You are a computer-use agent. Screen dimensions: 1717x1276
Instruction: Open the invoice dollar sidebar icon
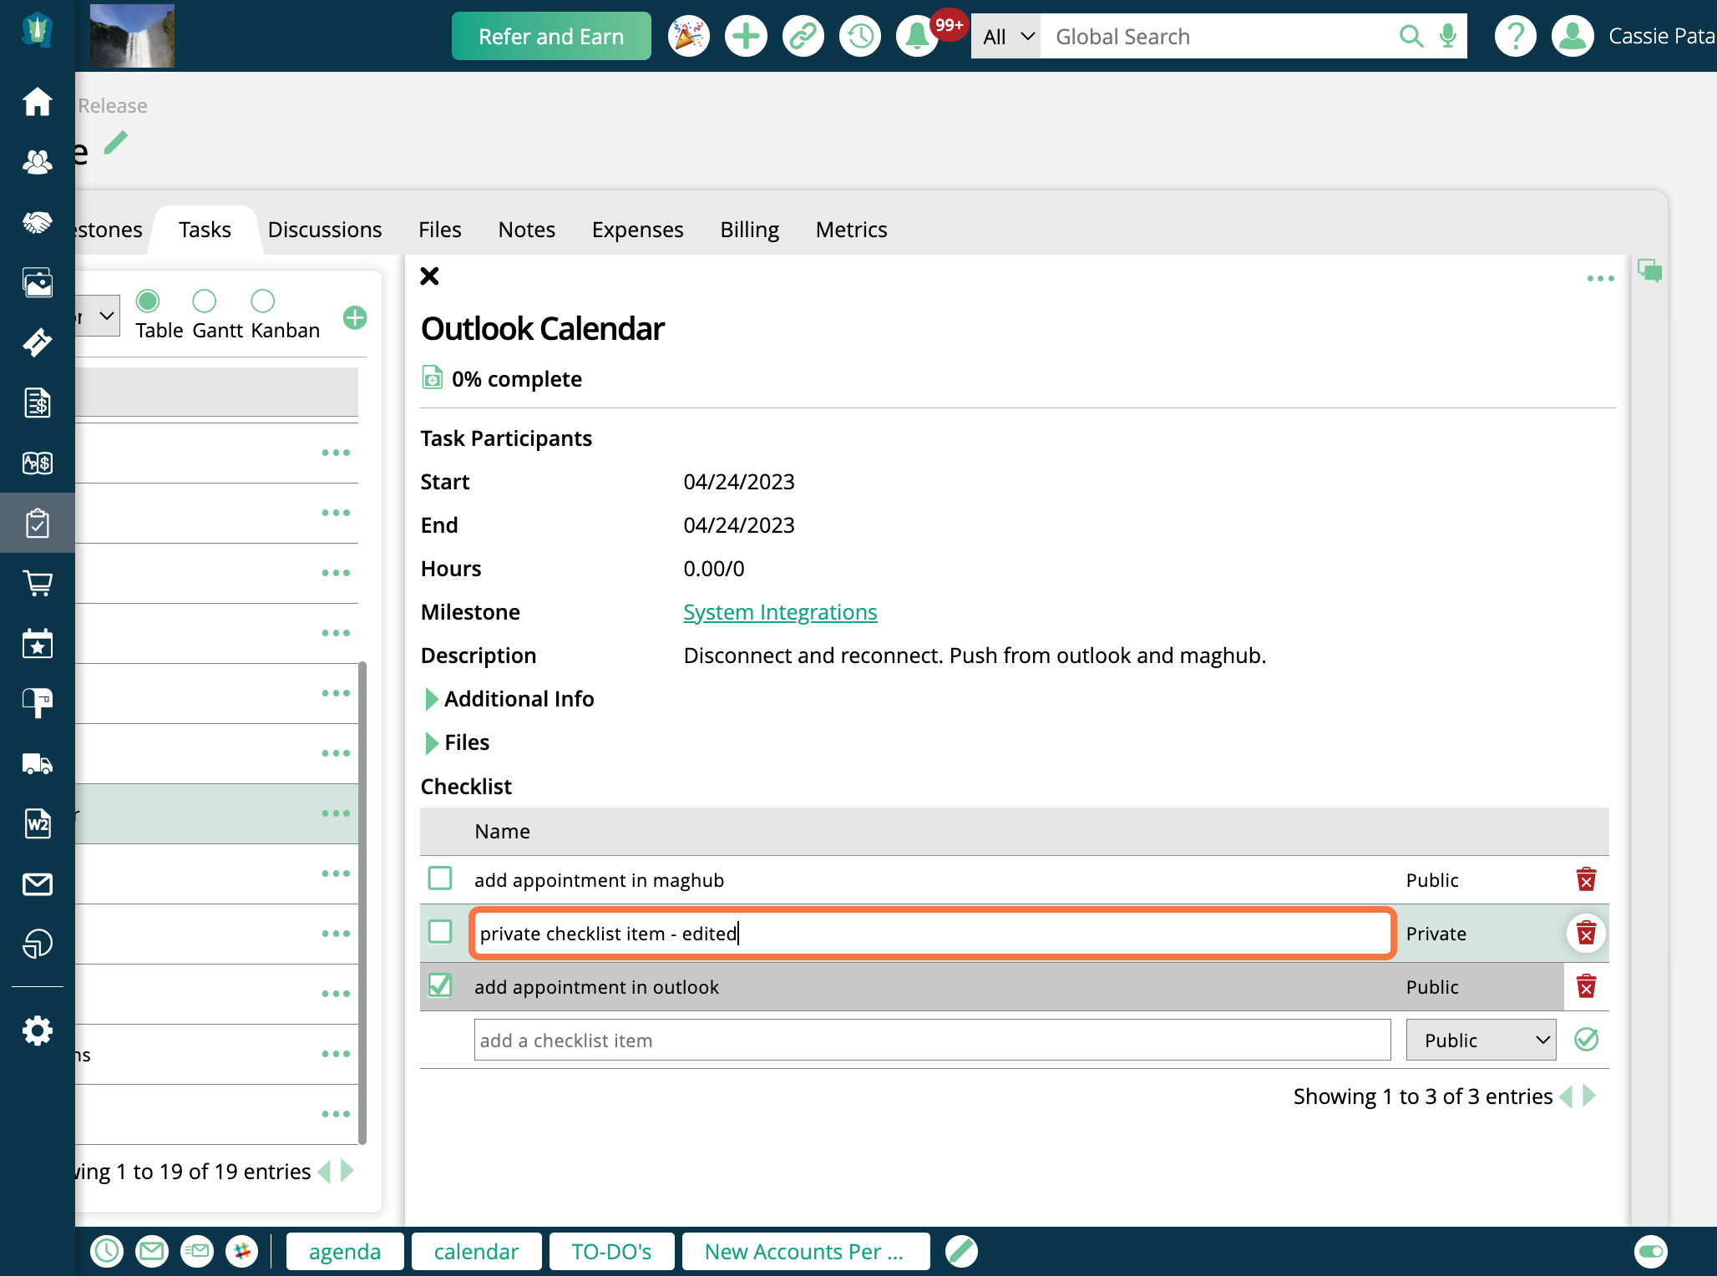[x=38, y=403]
